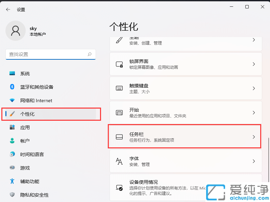Expand the 锁屏界面 chevron arrow
The image size is (270, 202).
(254, 64)
